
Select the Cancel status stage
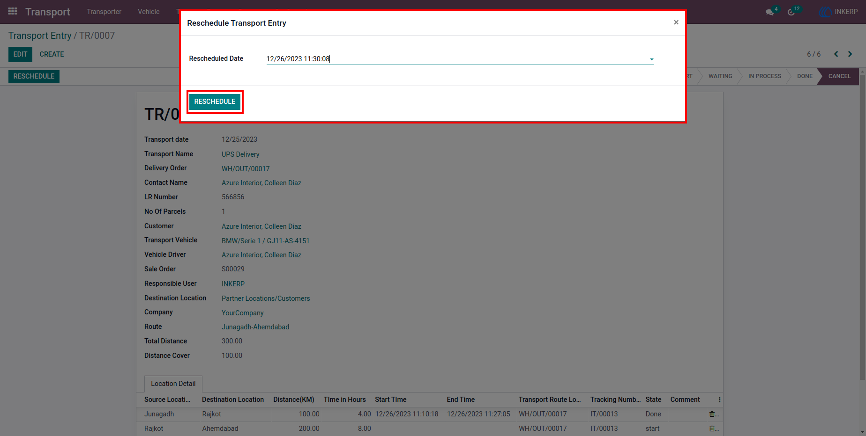pyautogui.click(x=839, y=76)
